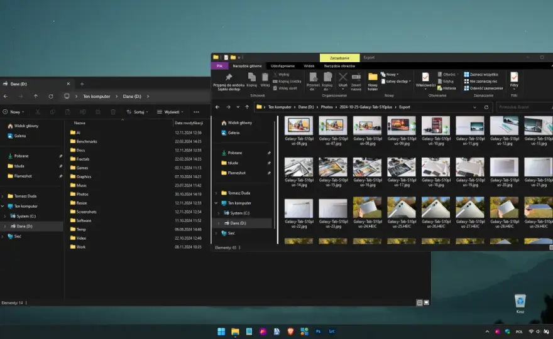Open Lightroom Classic from the taskbar
Screen dimensions: 553x339
click(332, 331)
